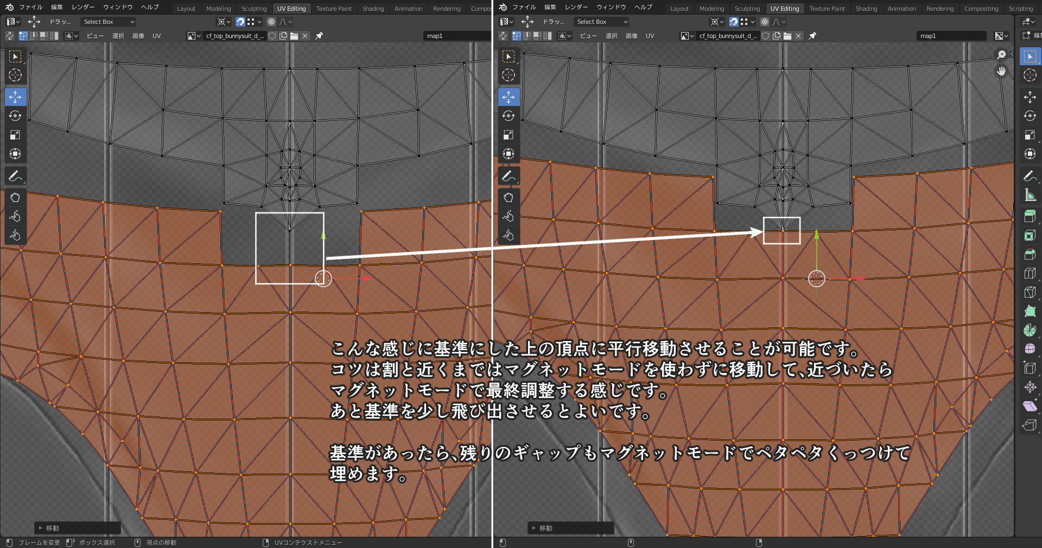Toggle snapping magnet in left editor header
This screenshot has height=548, width=1042.
click(240, 22)
